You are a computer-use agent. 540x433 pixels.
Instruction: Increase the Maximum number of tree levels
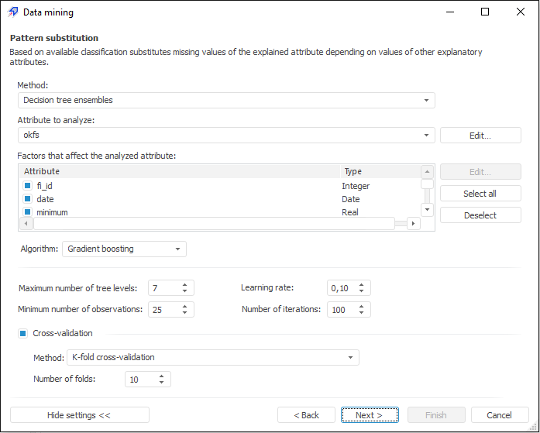(x=185, y=284)
